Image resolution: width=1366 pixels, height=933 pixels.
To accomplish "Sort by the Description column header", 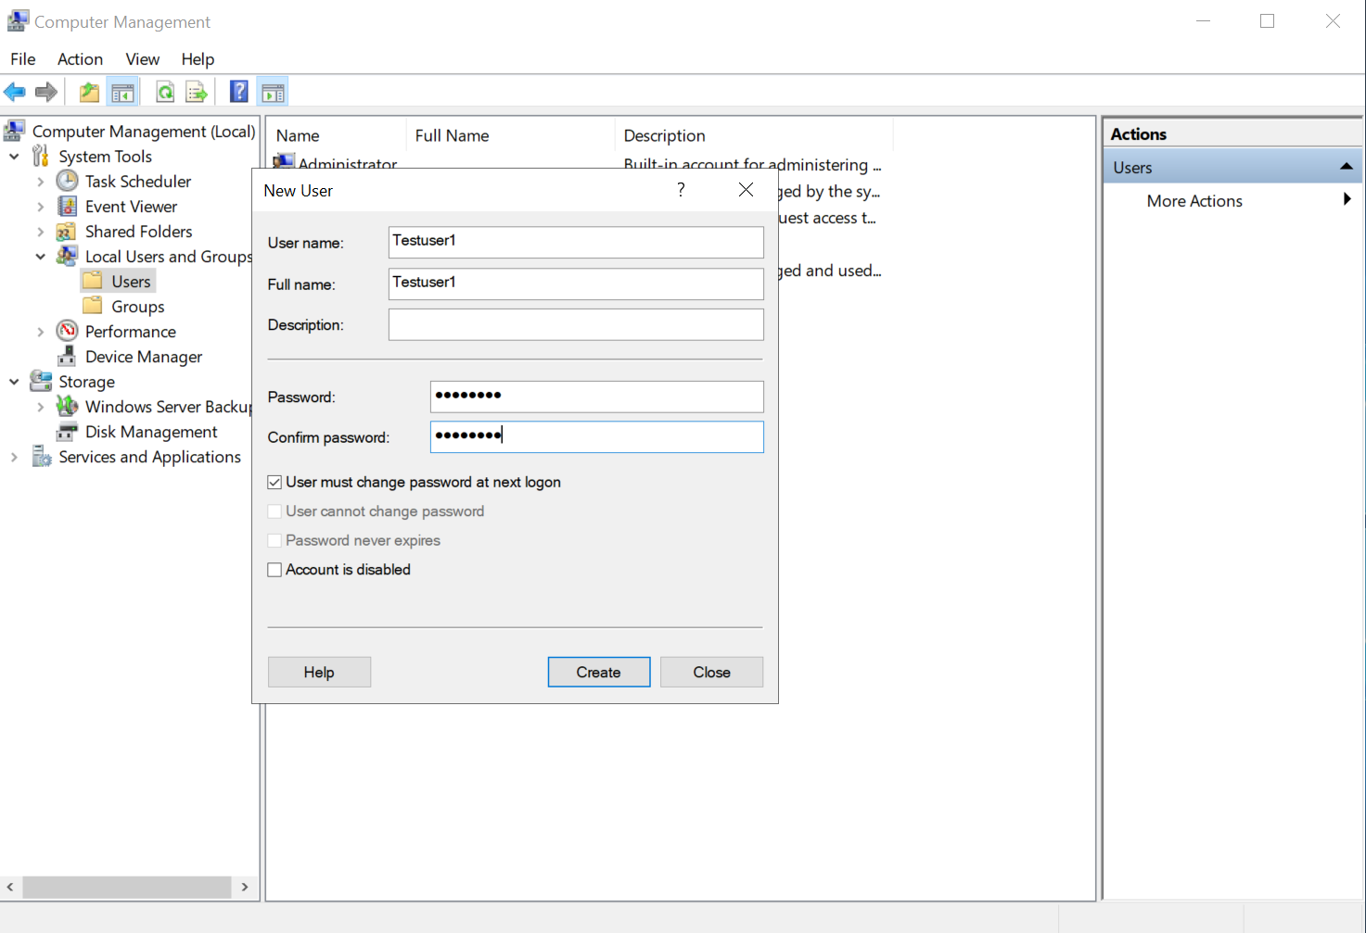I will (753, 135).
